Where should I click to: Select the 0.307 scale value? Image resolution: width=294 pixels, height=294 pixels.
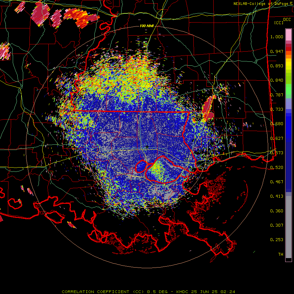point(277,225)
